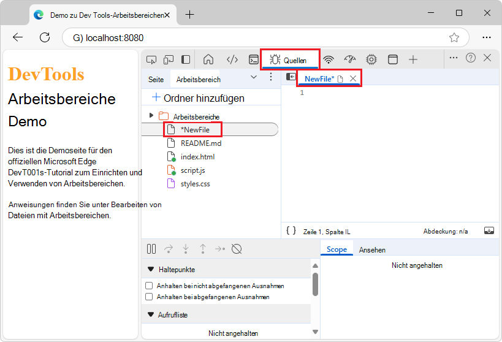502x342 pixels.
Task: Select the Quellen tab
Action: 290,60
